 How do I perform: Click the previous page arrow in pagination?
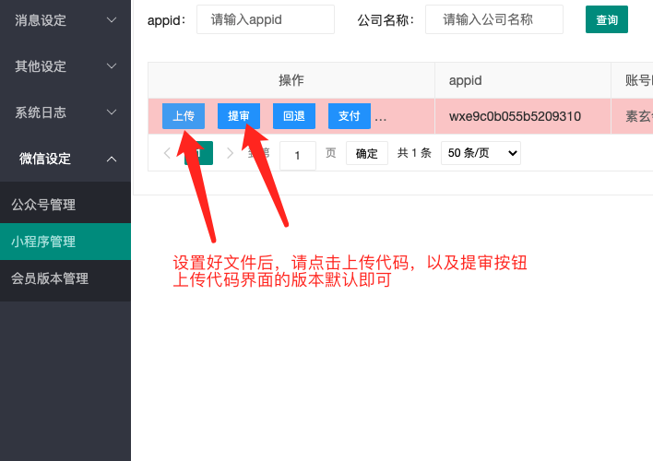click(167, 153)
